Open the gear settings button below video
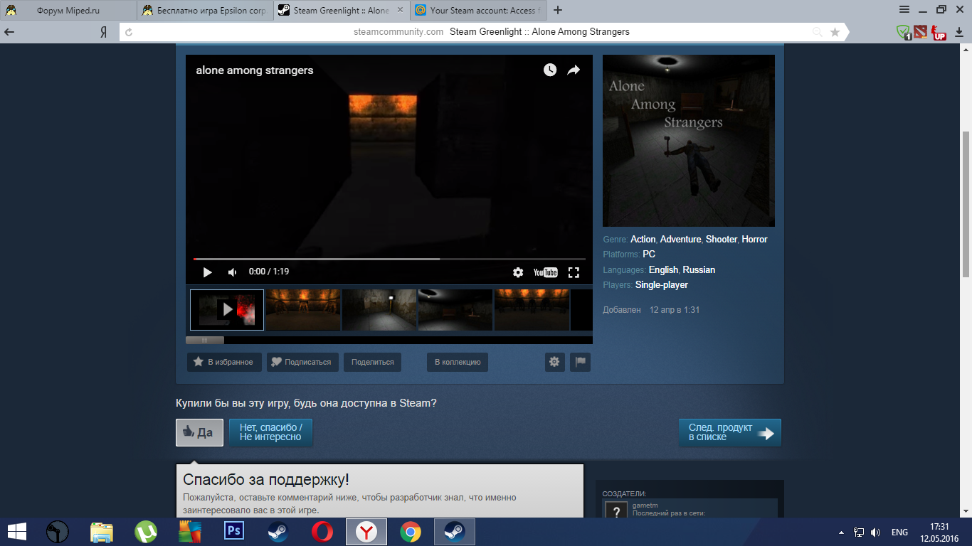The width and height of the screenshot is (972, 546). point(554,362)
